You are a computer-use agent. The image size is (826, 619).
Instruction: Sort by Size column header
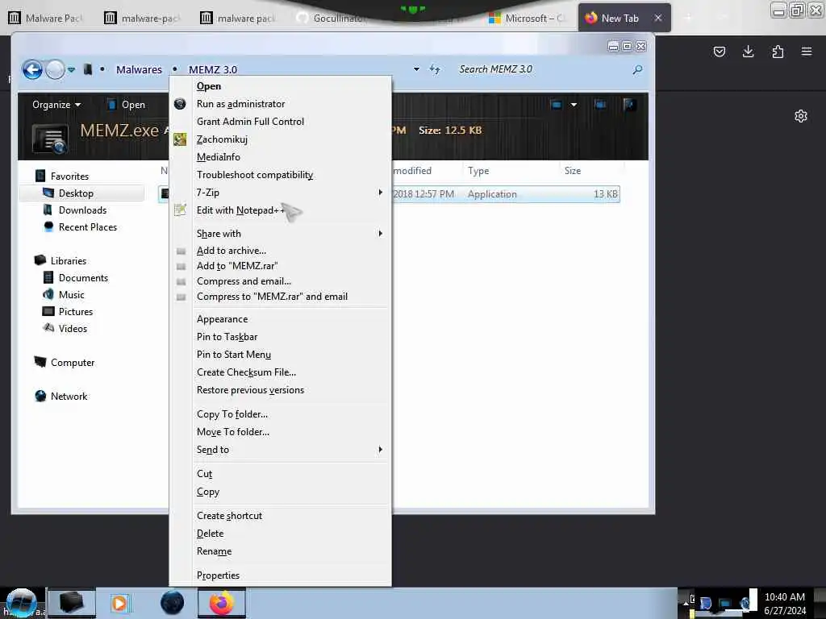pyautogui.click(x=573, y=171)
